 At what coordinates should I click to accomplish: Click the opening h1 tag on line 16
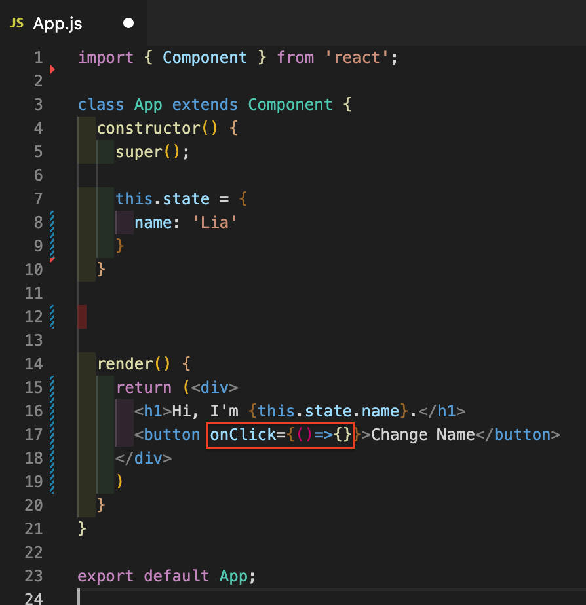pyautogui.click(x=153, y=411)
